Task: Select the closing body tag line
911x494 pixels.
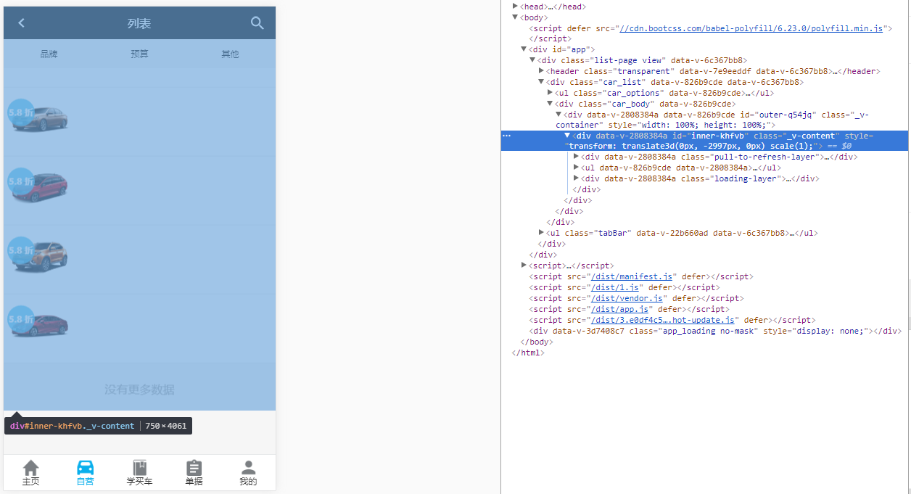Action: [536, 342]
